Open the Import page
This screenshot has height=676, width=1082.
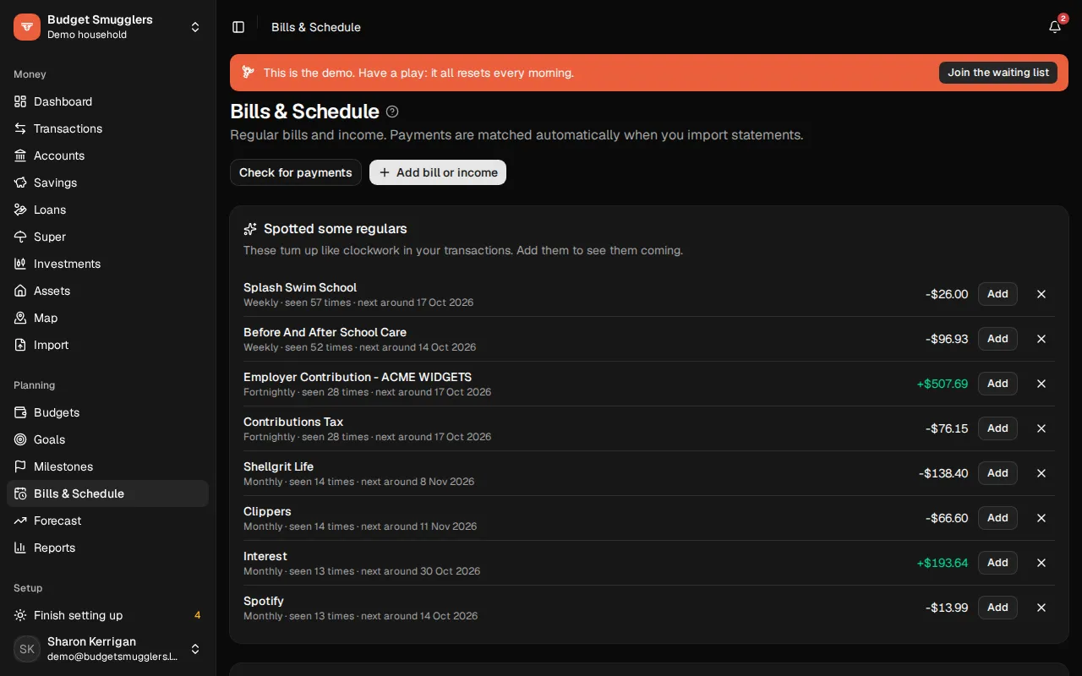[107, 345]
